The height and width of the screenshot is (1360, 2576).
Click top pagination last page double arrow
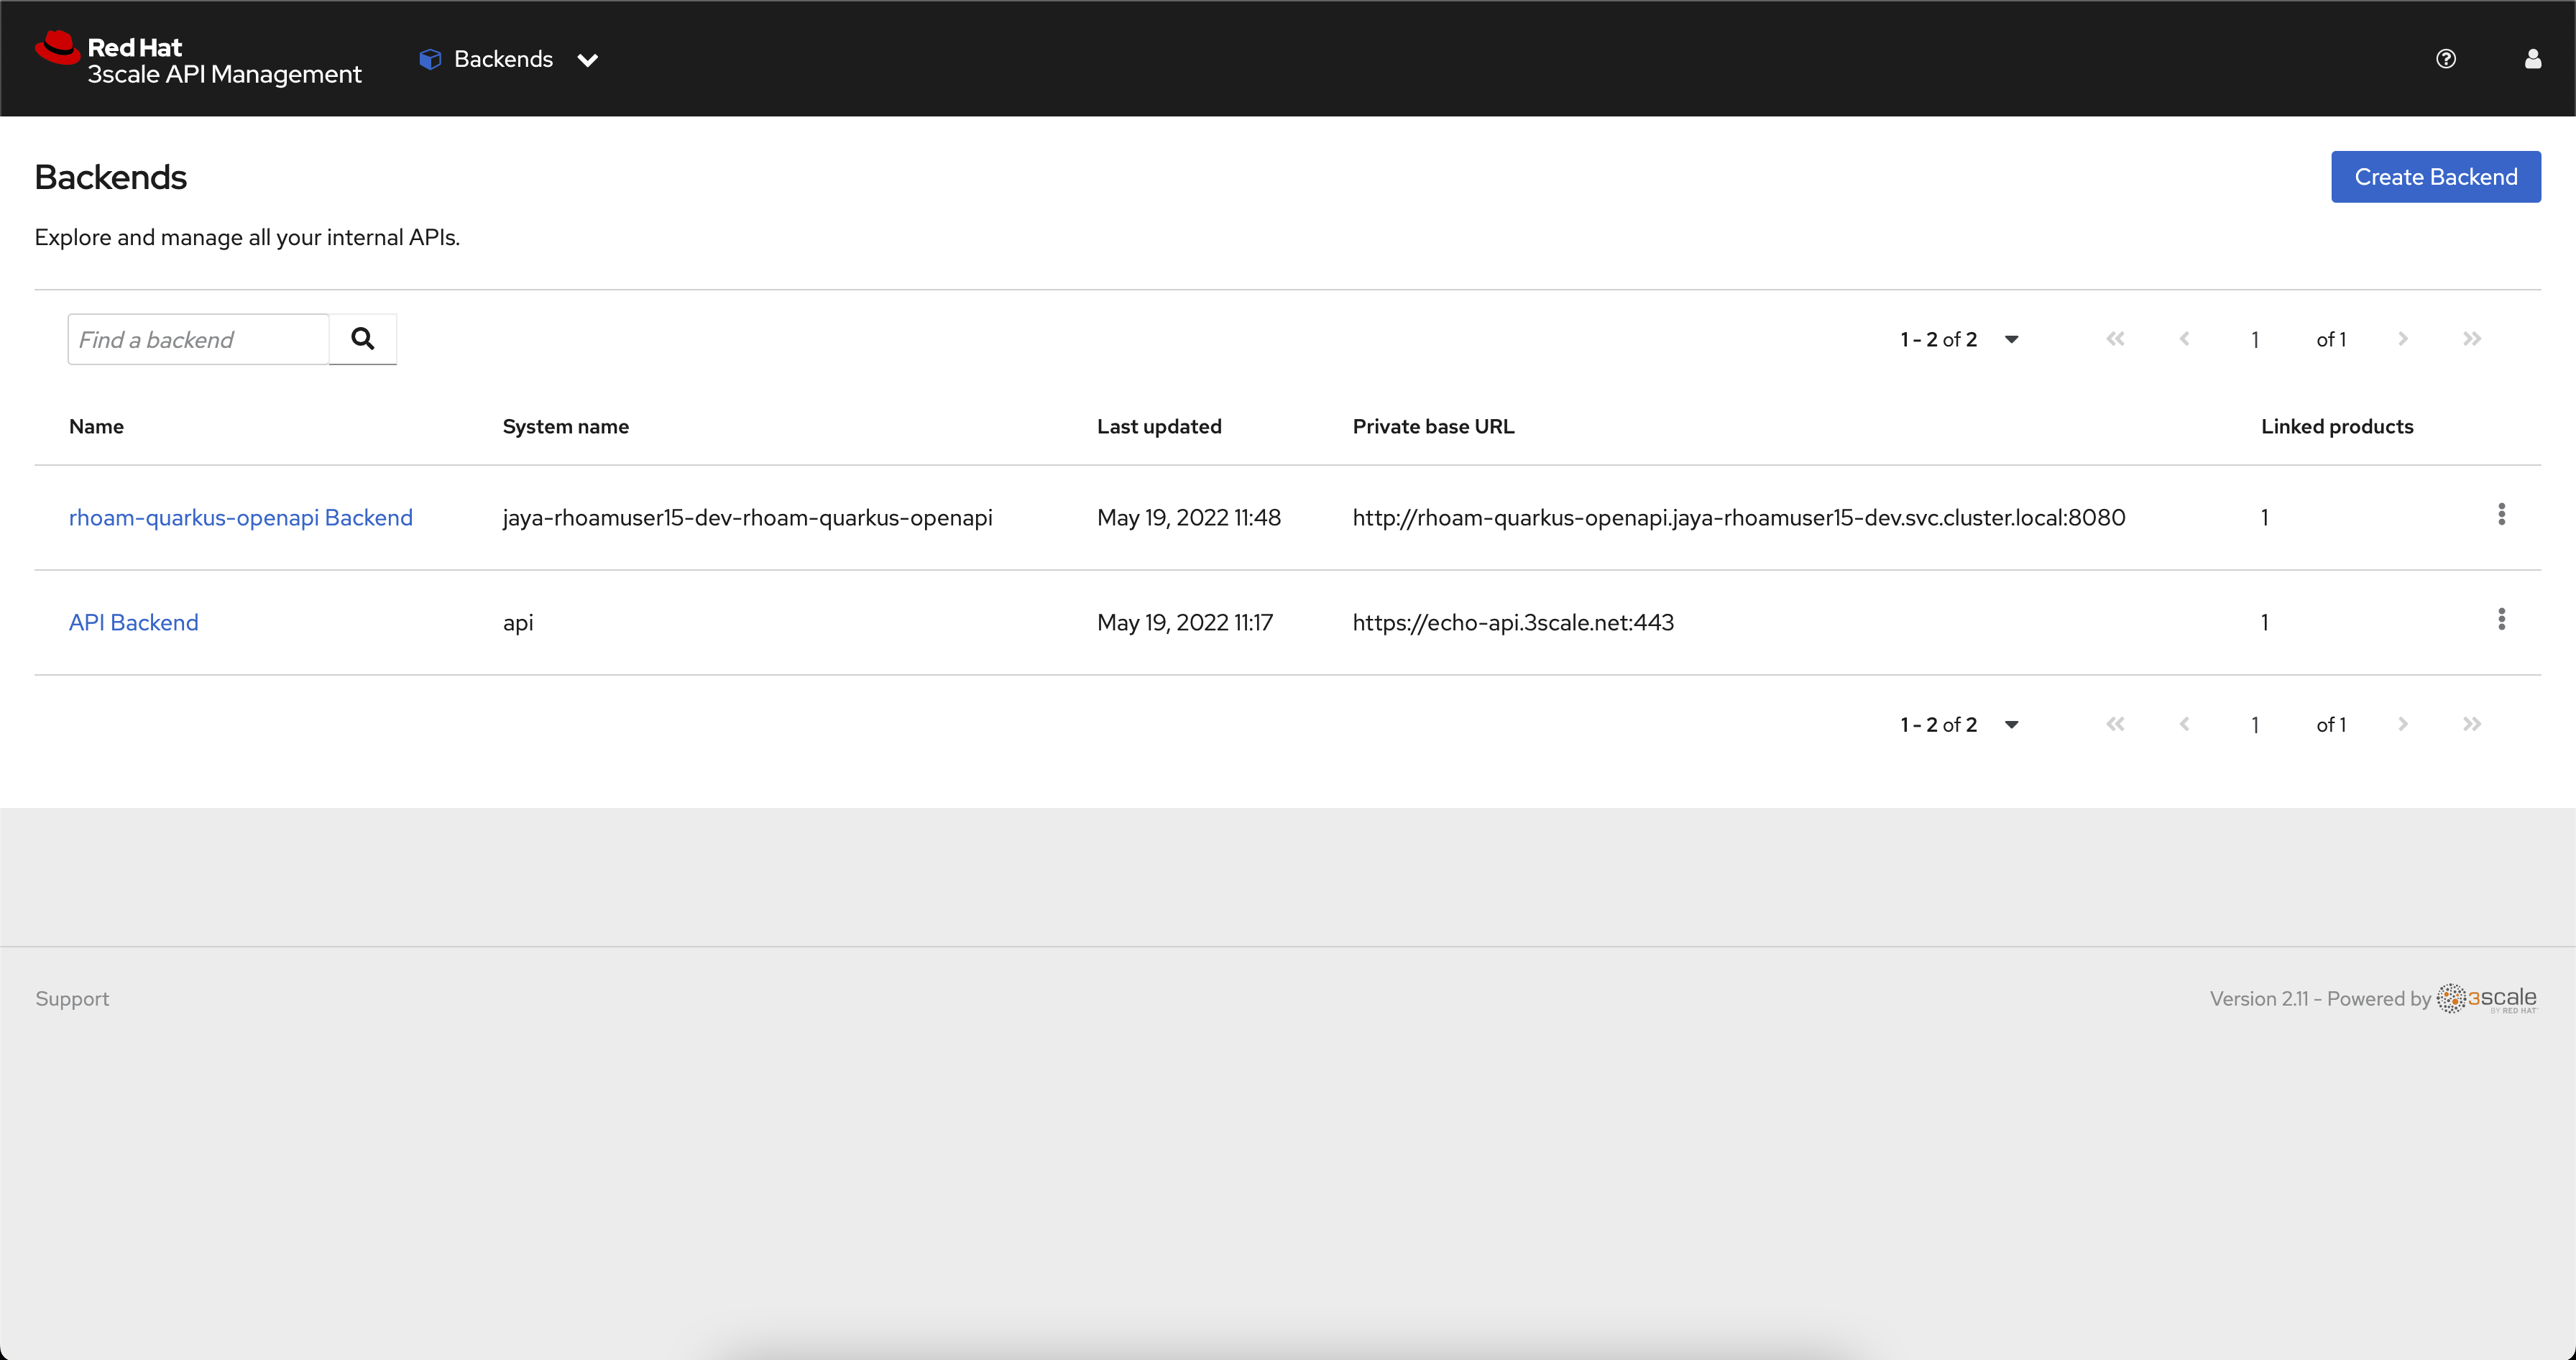pos(2471,339)
